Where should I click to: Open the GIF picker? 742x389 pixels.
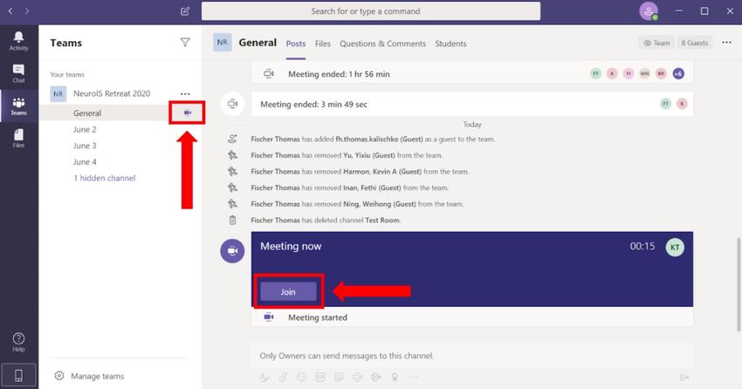pos(320,377)
